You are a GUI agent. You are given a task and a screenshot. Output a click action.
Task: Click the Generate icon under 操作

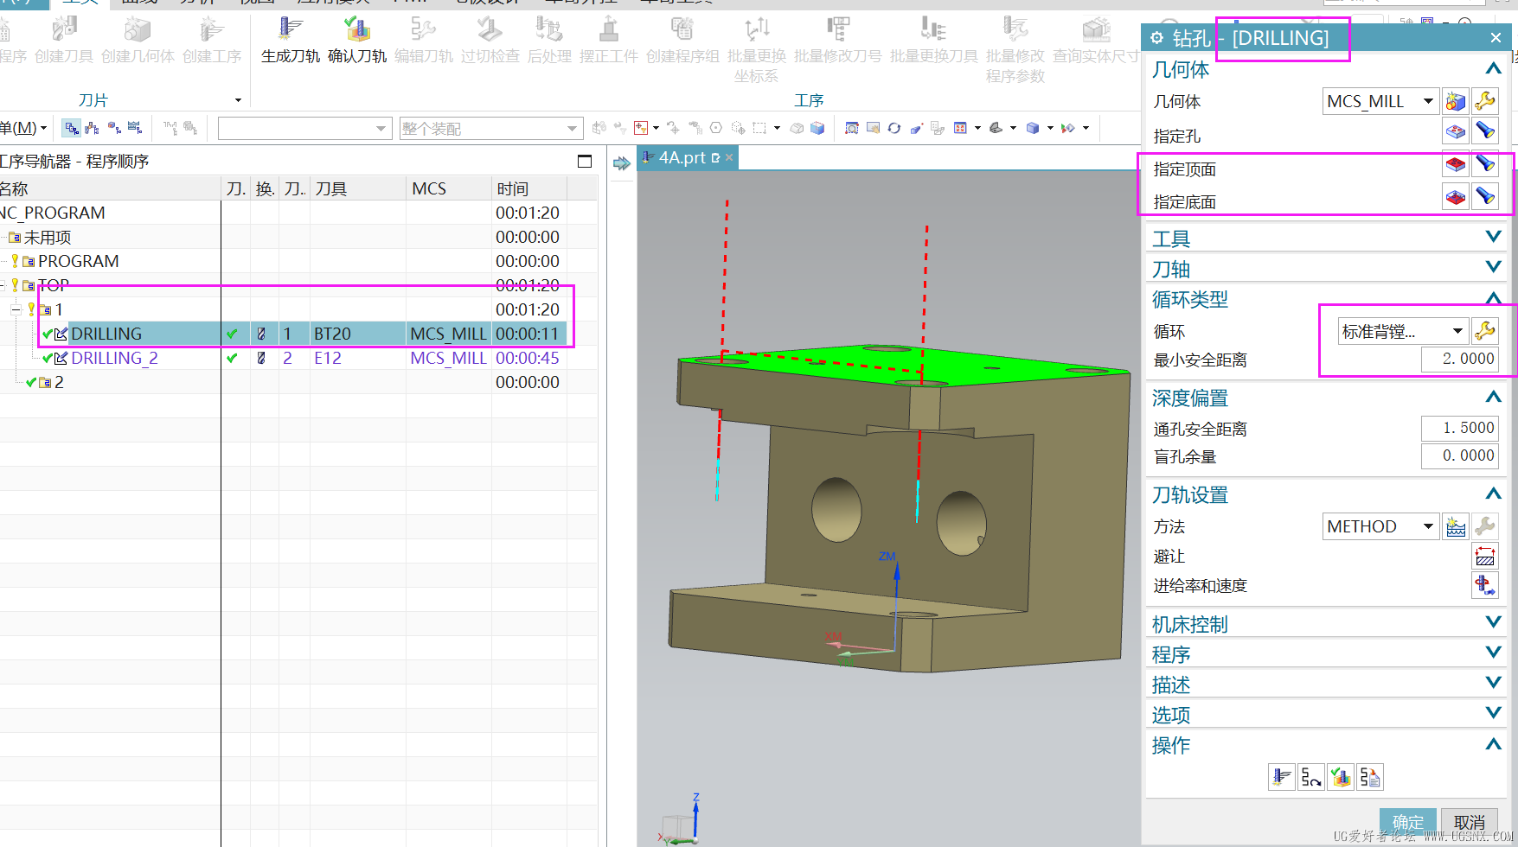coord(1282,778)
